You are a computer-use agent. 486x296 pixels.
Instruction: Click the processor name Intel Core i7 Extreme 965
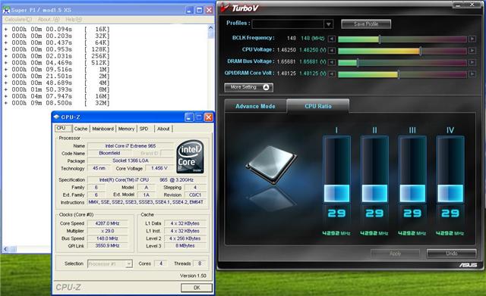130,146
